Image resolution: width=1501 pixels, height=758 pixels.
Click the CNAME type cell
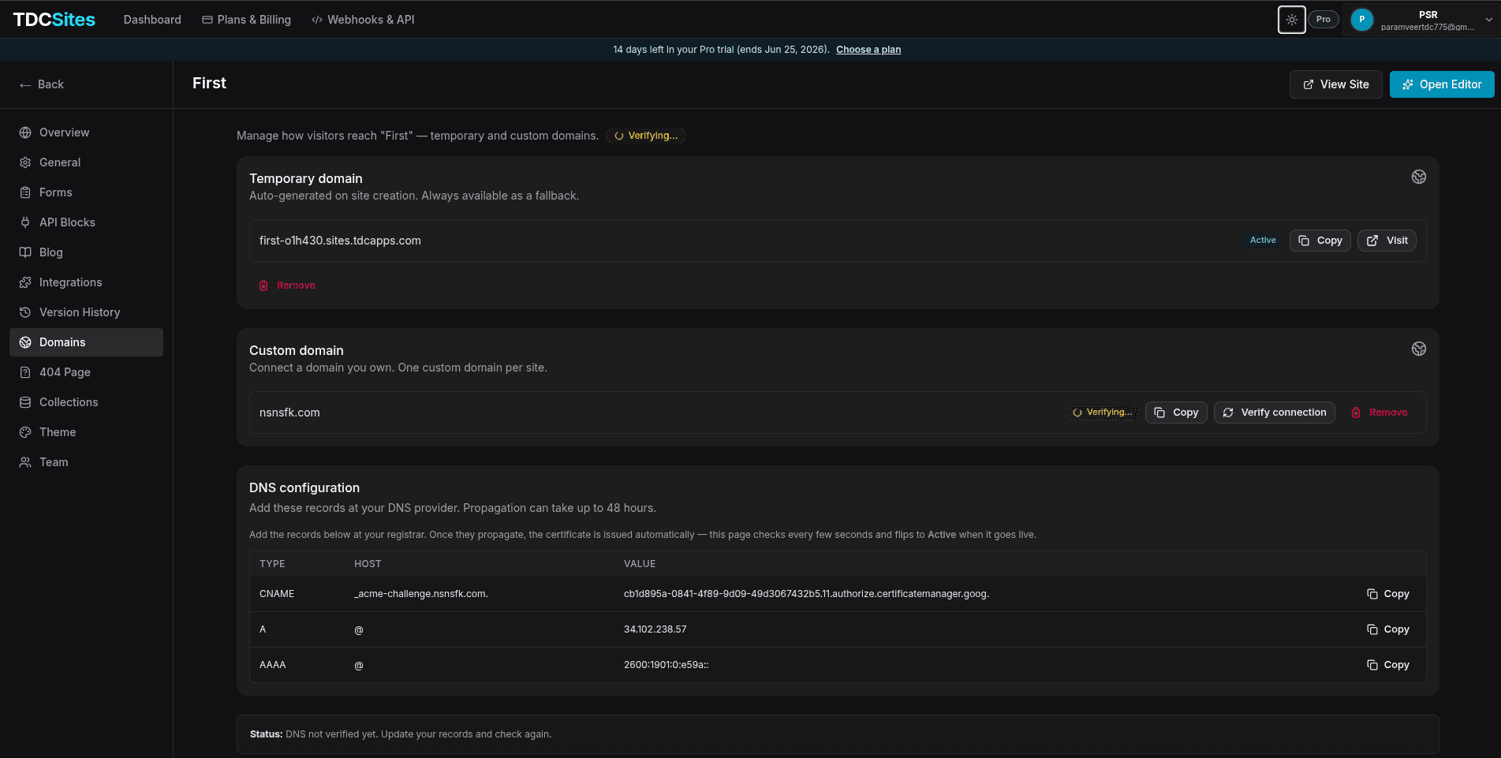(x=277, y=594)
